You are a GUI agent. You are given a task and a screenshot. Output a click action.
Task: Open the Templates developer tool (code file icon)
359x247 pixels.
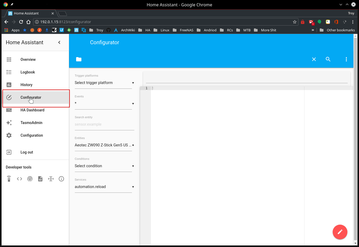point(40,179)
